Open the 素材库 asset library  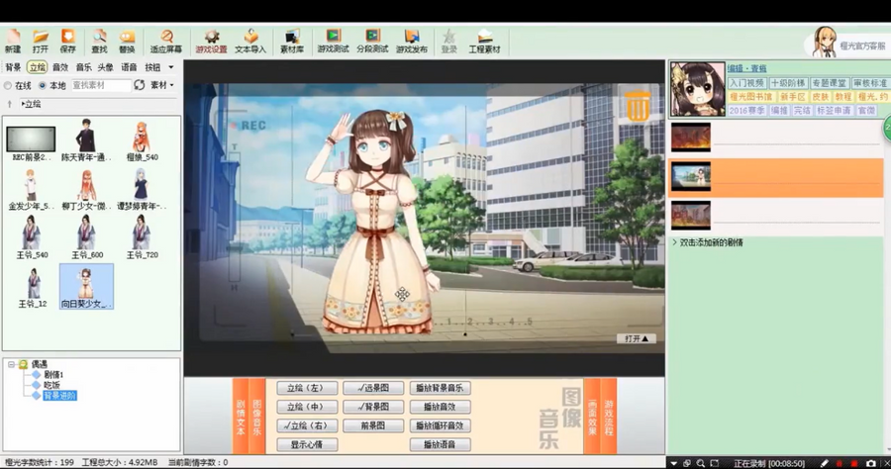292,41
